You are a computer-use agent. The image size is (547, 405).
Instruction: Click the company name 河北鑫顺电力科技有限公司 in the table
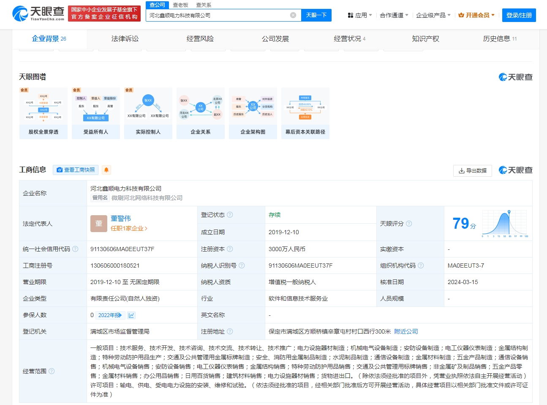coord(126,189)
